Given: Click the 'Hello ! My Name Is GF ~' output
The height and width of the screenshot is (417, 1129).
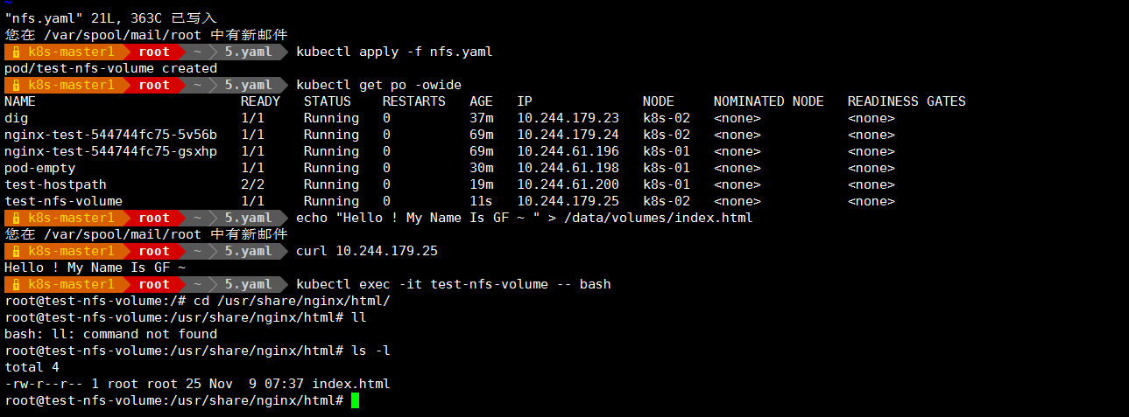Looking at the screenshot, I should [x=95, y=268].
